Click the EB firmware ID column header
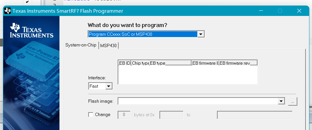Viewport: 312px width, 130px height. 205,63
